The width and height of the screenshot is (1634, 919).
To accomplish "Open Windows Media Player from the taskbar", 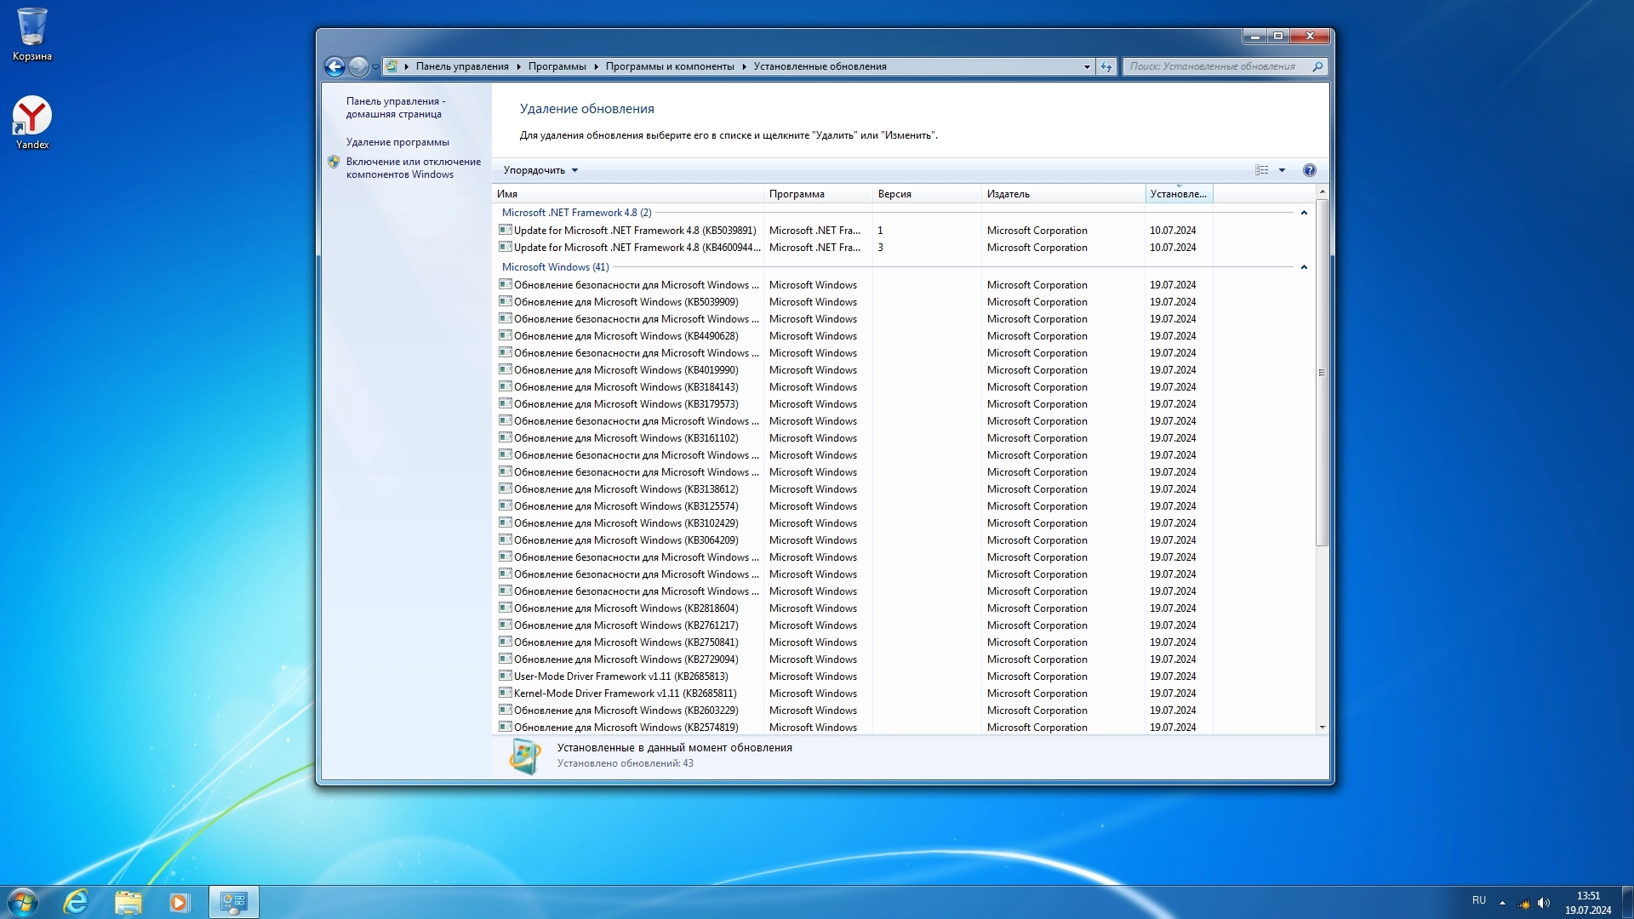I will click(x=179, y=901).
